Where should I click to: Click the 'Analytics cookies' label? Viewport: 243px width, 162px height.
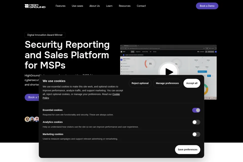pos(53,122)
